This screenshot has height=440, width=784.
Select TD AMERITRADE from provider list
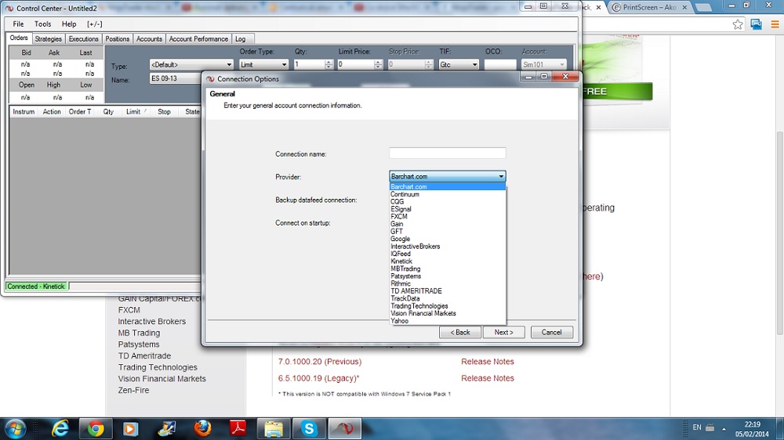coord(448,291)
